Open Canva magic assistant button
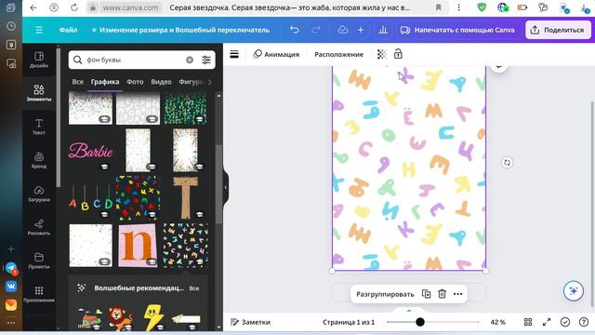 pos(574,291)
